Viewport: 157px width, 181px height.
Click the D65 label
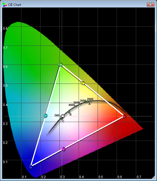[57, 115]
